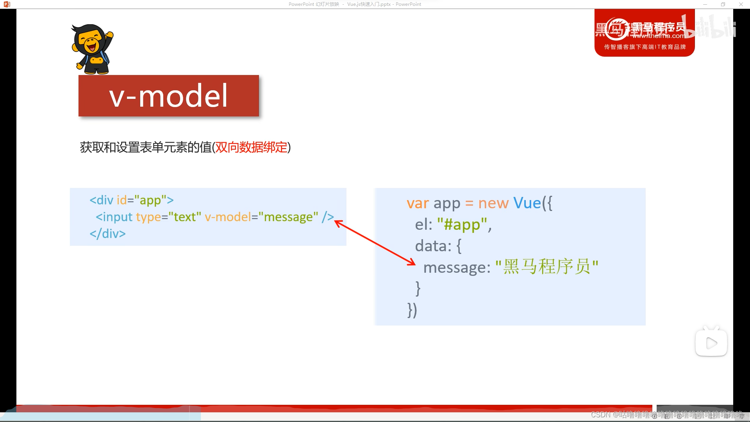Click the red text '双向数据绑定'
This screenshot has height=422, width=750.
(253, 148)
